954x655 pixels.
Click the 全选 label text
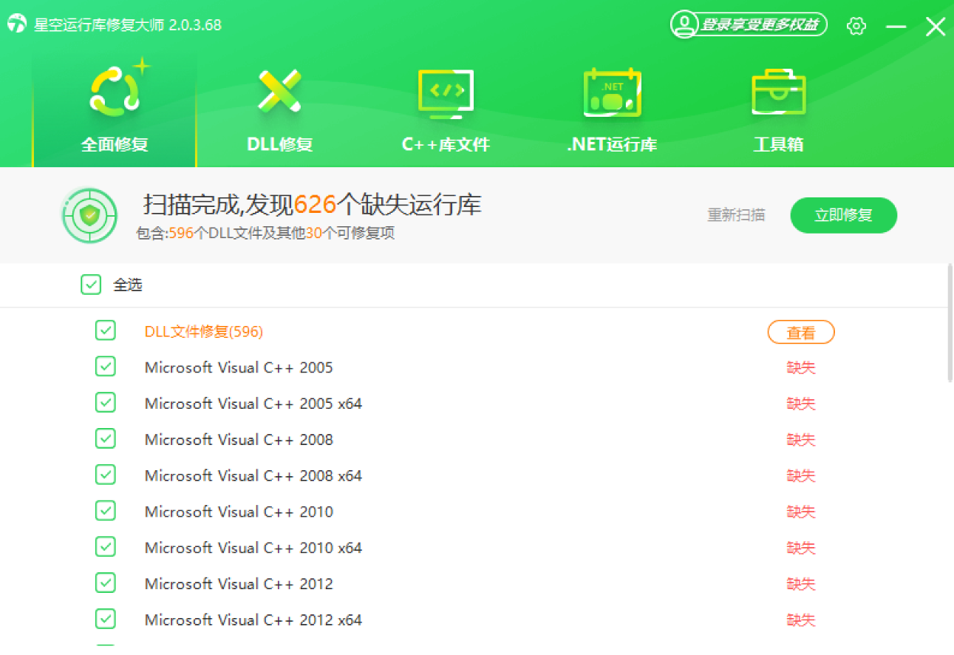[x=127, y=285]
